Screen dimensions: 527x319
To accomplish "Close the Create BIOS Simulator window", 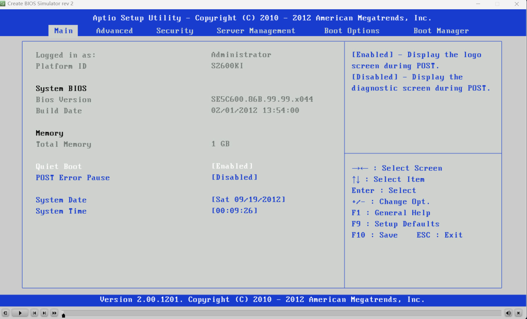I will point(517,4).
